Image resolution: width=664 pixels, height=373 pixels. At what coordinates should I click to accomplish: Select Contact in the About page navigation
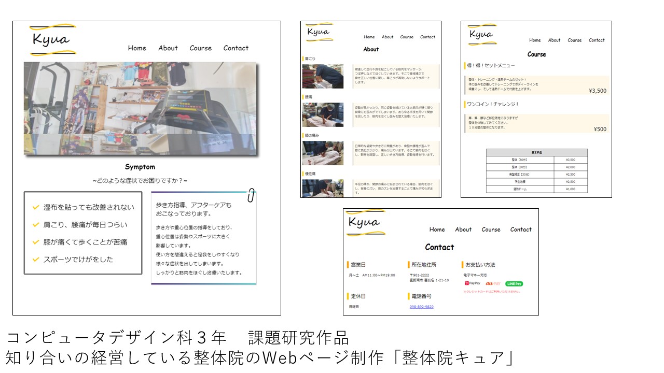pyautogui.click(x=427, y=37)
